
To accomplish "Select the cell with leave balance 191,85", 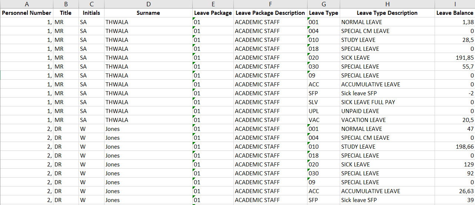I will coord(455,58).
